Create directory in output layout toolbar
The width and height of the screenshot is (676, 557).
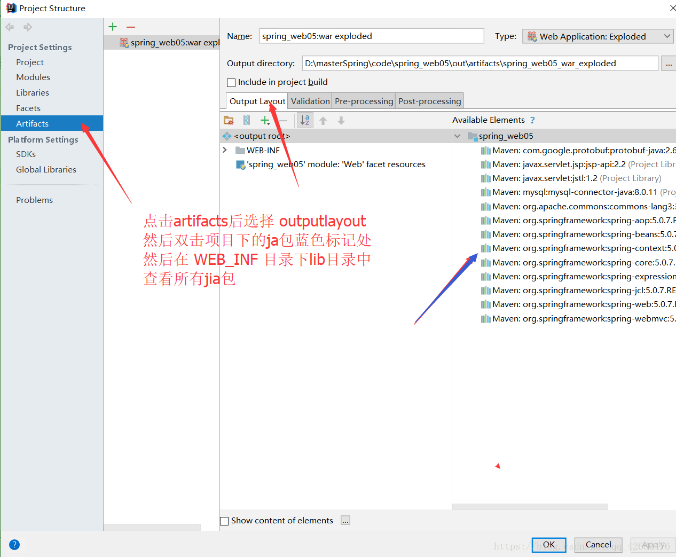(229, 120)
